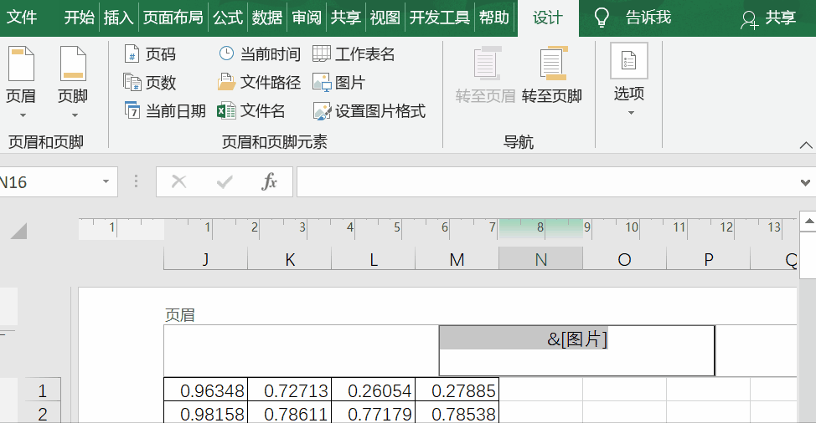Select column N header

coord(540,259)
